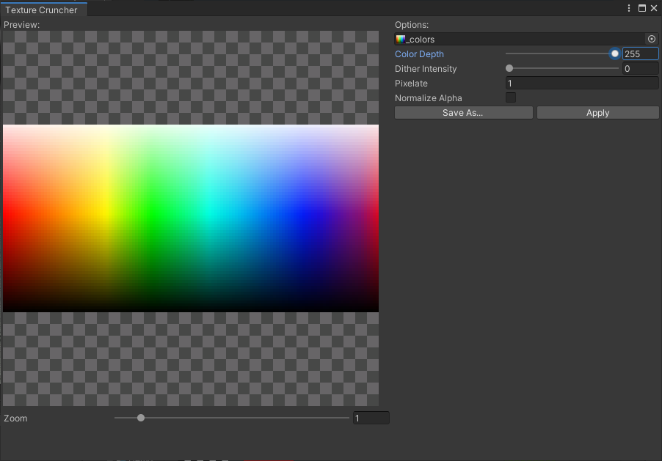The height and width of the screenshot is (461, 662).
Task: Click the Dither Intensity label
Action: pyautogui.click(x=426, y=69)
